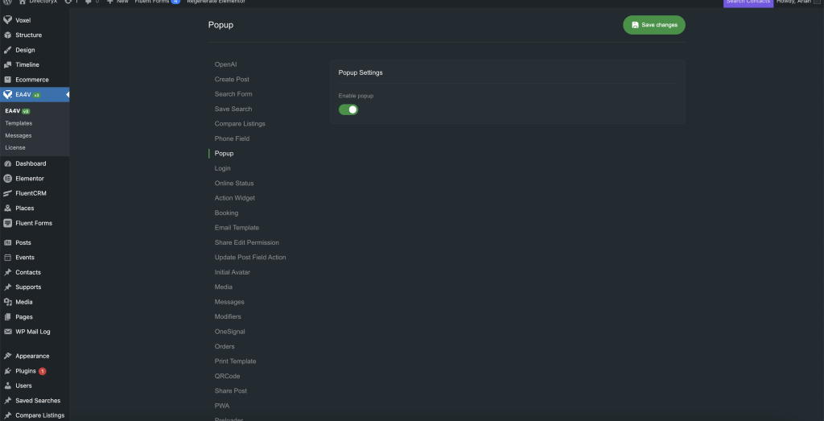This screenshot has height=421, width=824.
Task: Click the Events calendar icon
Action: click(7, 258)
